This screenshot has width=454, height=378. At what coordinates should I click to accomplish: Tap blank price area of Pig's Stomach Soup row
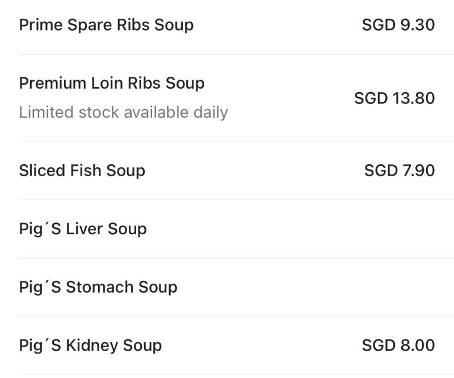[398, 287]
